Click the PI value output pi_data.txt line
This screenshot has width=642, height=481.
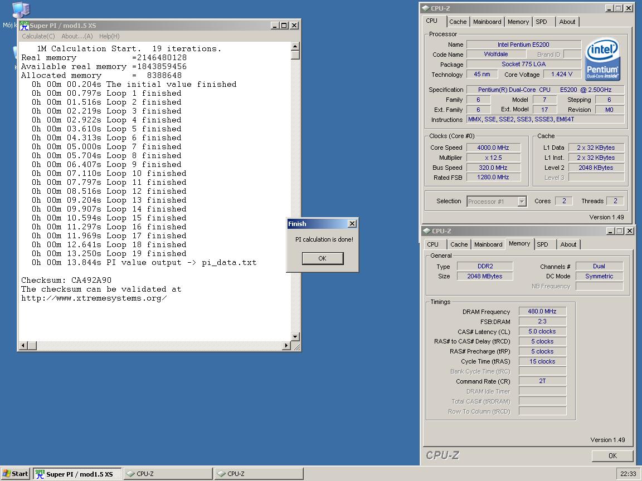144,263
